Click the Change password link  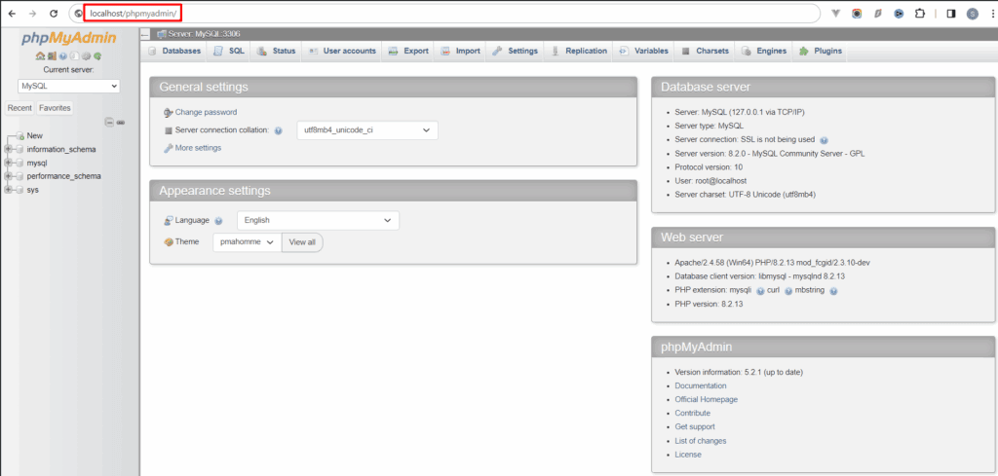(x=206, y=112)
